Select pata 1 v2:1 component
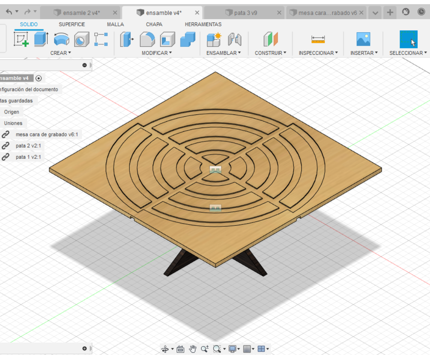Screen dimensions: 430x355 click(x=28, y=157)
